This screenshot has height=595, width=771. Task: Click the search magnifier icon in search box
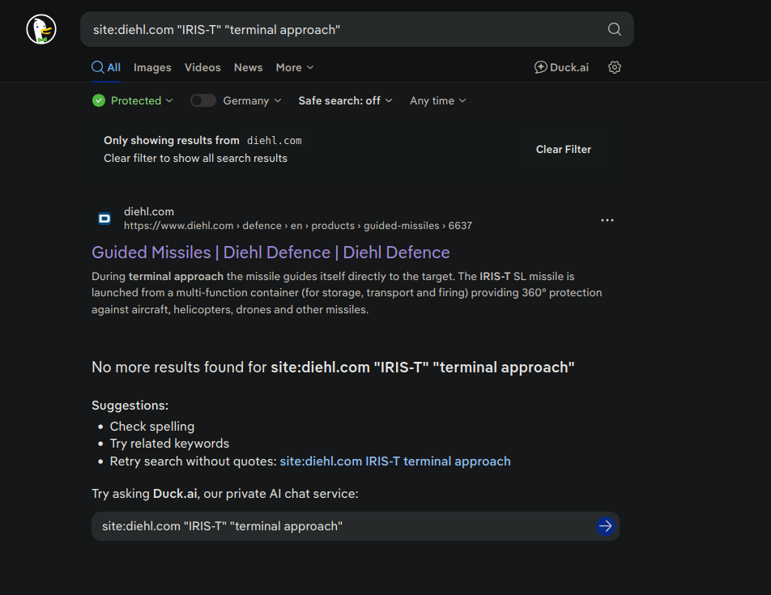click(x=615, y=30)
